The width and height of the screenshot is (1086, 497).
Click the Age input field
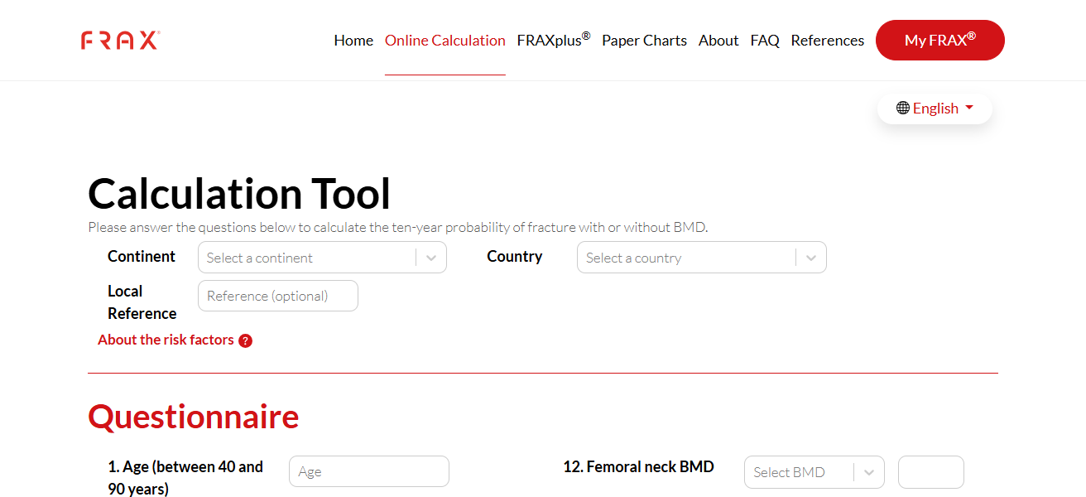[368, 471]
